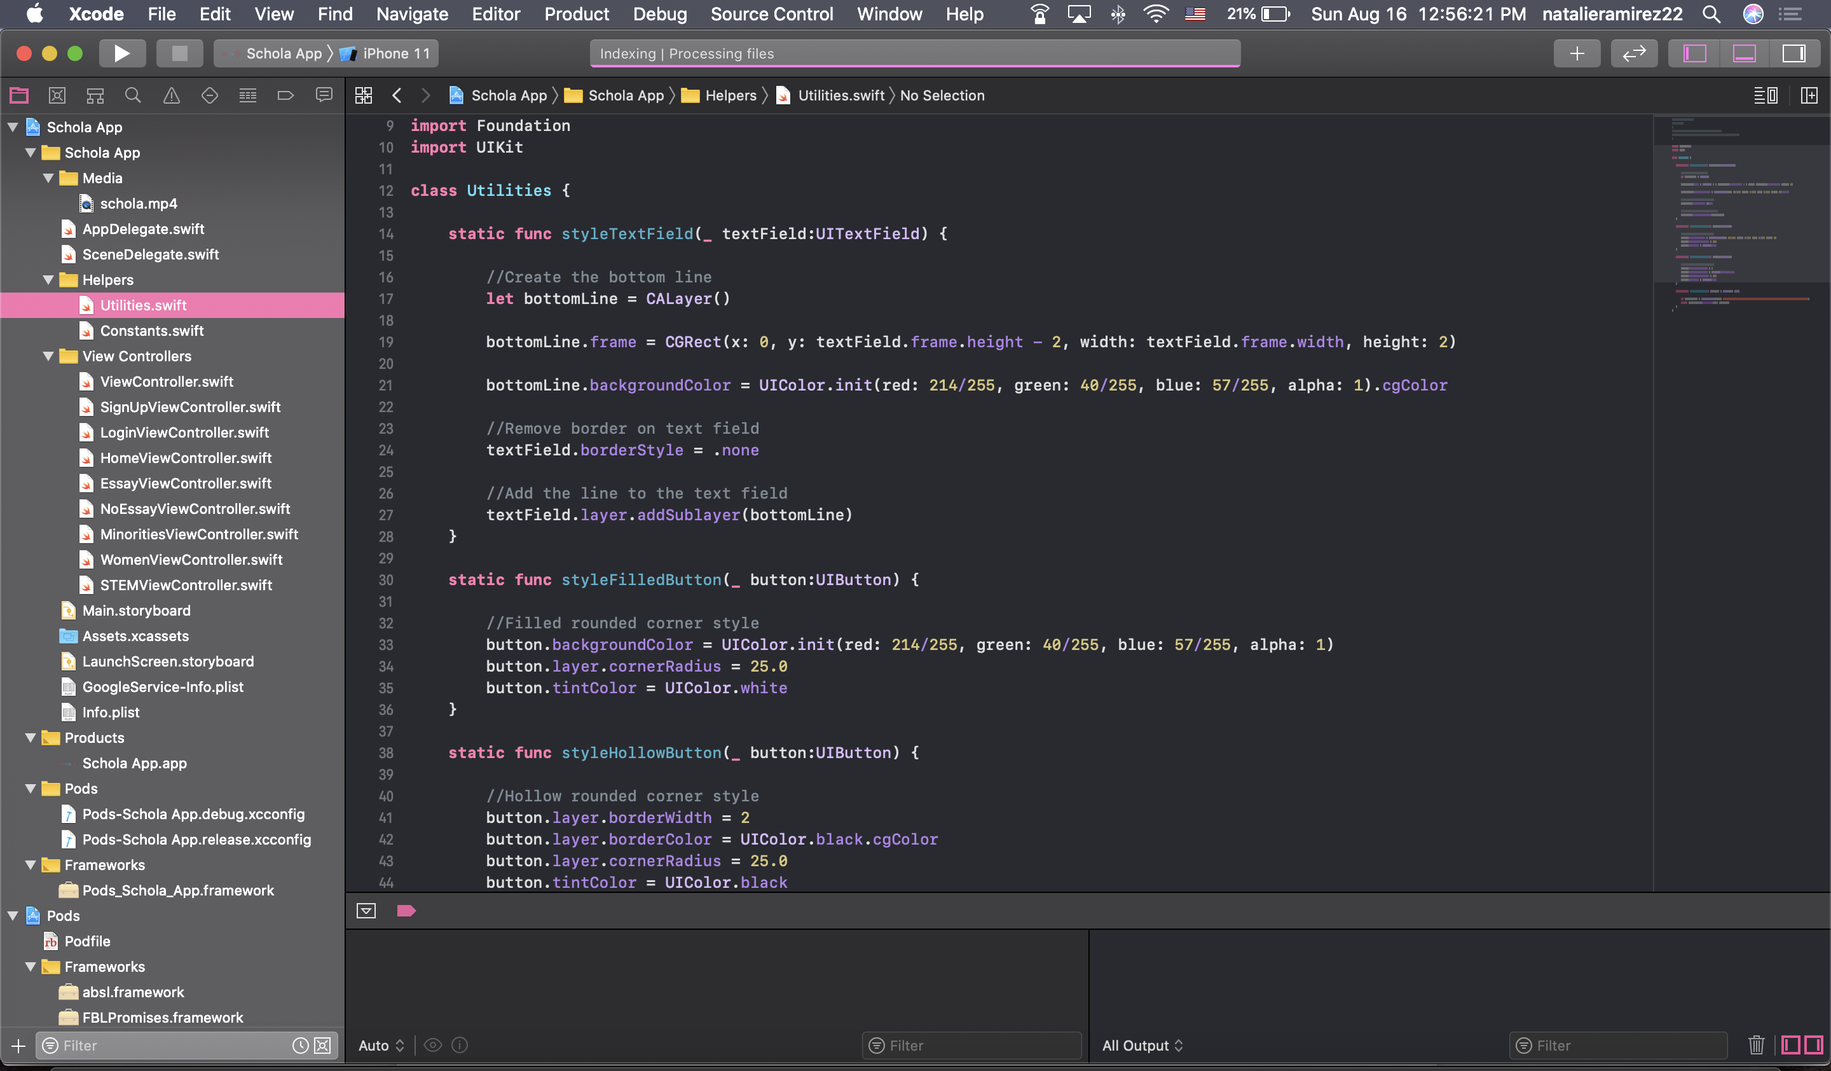Viewport: 1831px width, 1071px height.
Task: Open the Find navigator magnifier icon
Action: tap(133, 95)
